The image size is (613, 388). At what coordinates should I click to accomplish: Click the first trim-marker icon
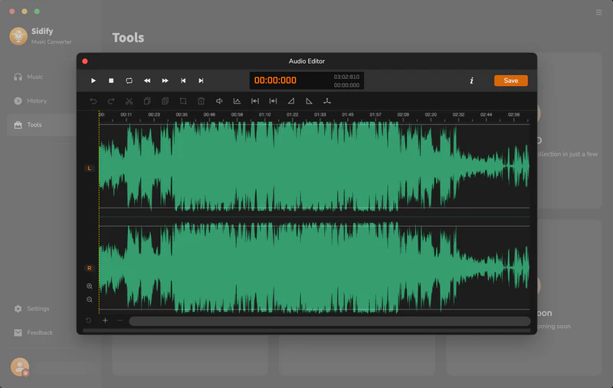tap(255, 101)
